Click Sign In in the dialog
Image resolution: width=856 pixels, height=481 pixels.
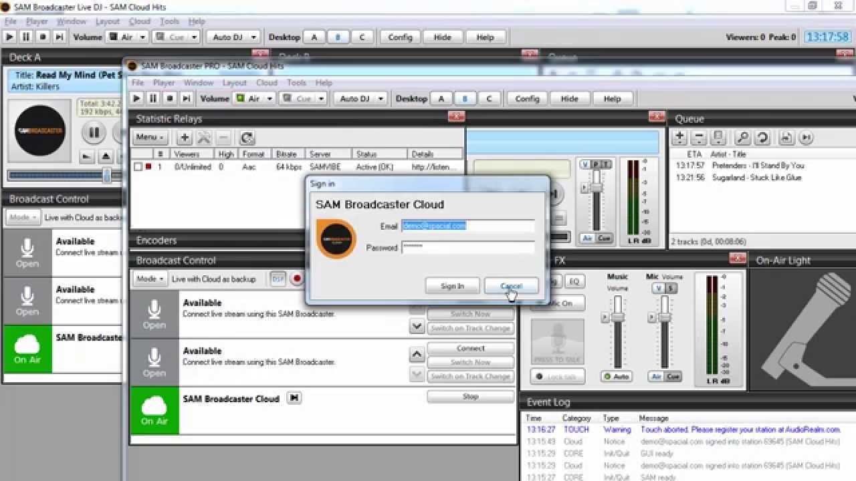452,286
